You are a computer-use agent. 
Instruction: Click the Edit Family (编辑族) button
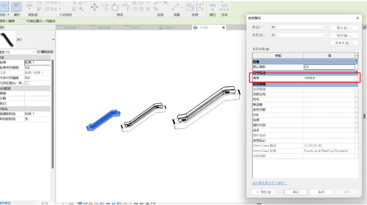tap(213, 8)
